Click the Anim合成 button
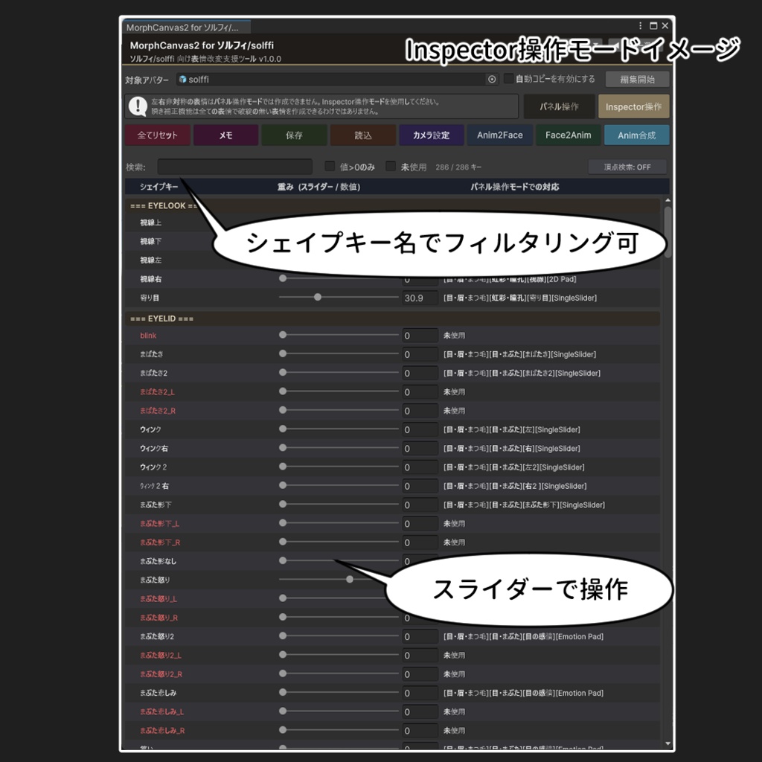762x762 pixels. (x=637, y=135)
